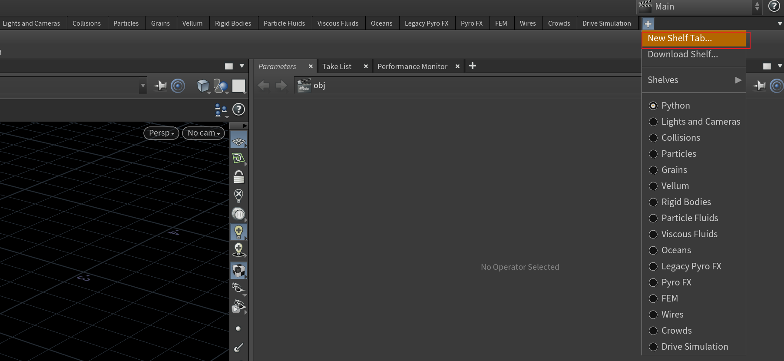Toggle the Lights and Cameras radio button
This screenshot has height=361, width=784.
point(653,122)
